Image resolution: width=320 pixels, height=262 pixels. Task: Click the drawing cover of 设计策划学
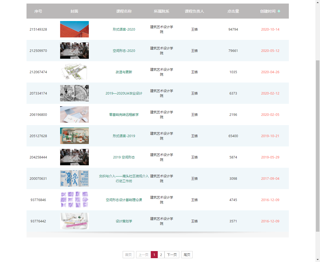click(x=75, y=221)
